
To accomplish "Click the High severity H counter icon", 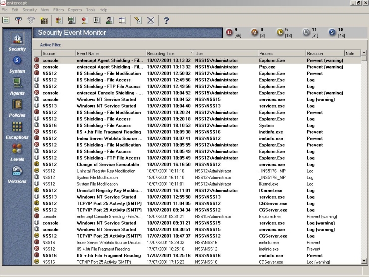I will pyautogui.click(x=229, y=32).
